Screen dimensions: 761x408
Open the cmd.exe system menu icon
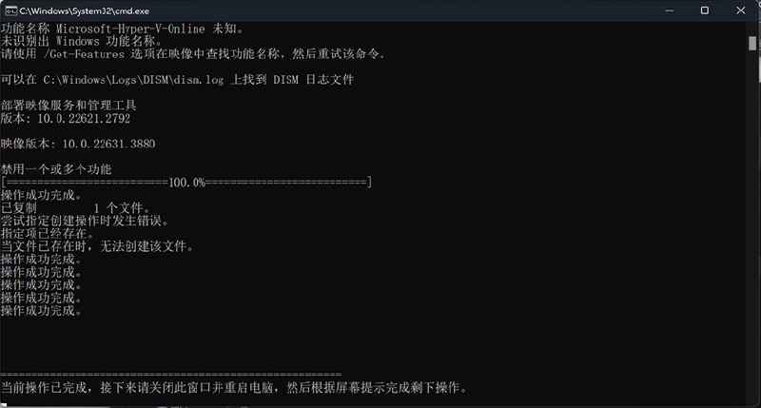pos(10,10)
